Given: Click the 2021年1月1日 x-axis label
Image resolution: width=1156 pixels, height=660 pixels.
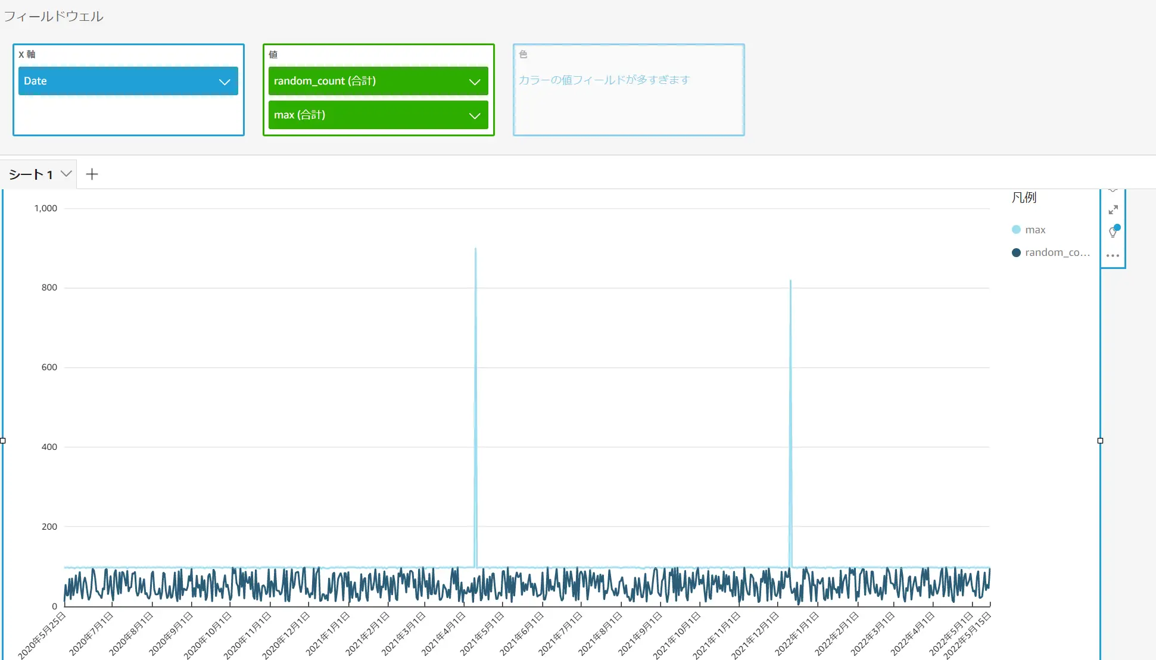Looking at the screenshot, I should coord(328,634).
